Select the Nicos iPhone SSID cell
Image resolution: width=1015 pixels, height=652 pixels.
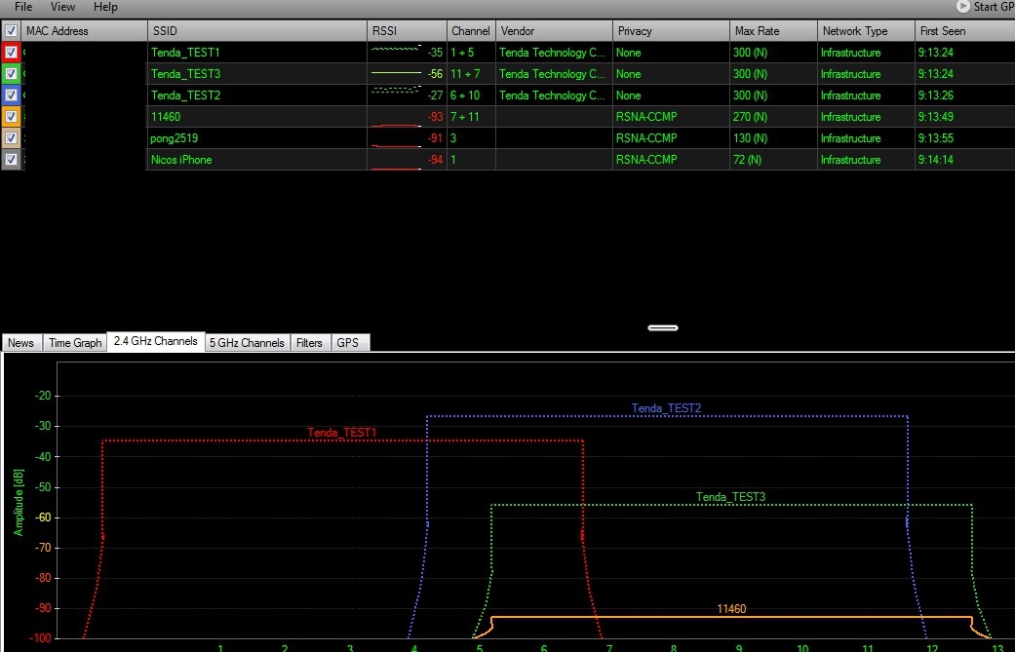click(x=257, y=159)
